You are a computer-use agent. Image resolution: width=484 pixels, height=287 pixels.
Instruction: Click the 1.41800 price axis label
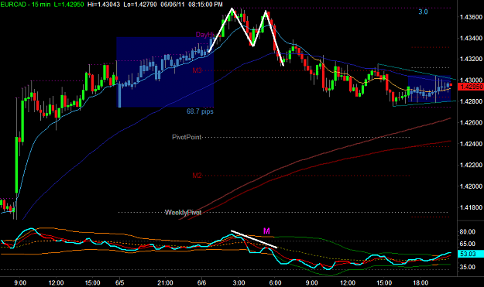[471, 208]
